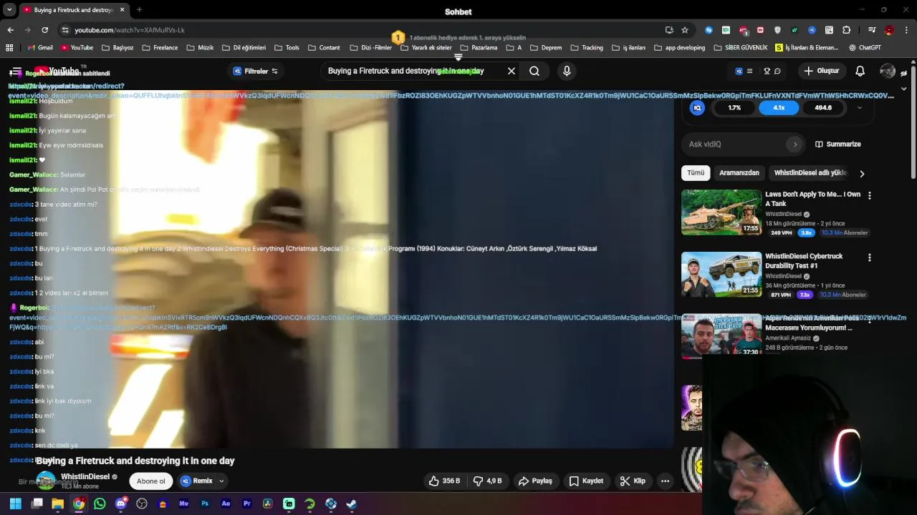917x515 pixels.
Task: Run search with the magnifier icon
Action: pyautogui.click(x=534, y=71)
